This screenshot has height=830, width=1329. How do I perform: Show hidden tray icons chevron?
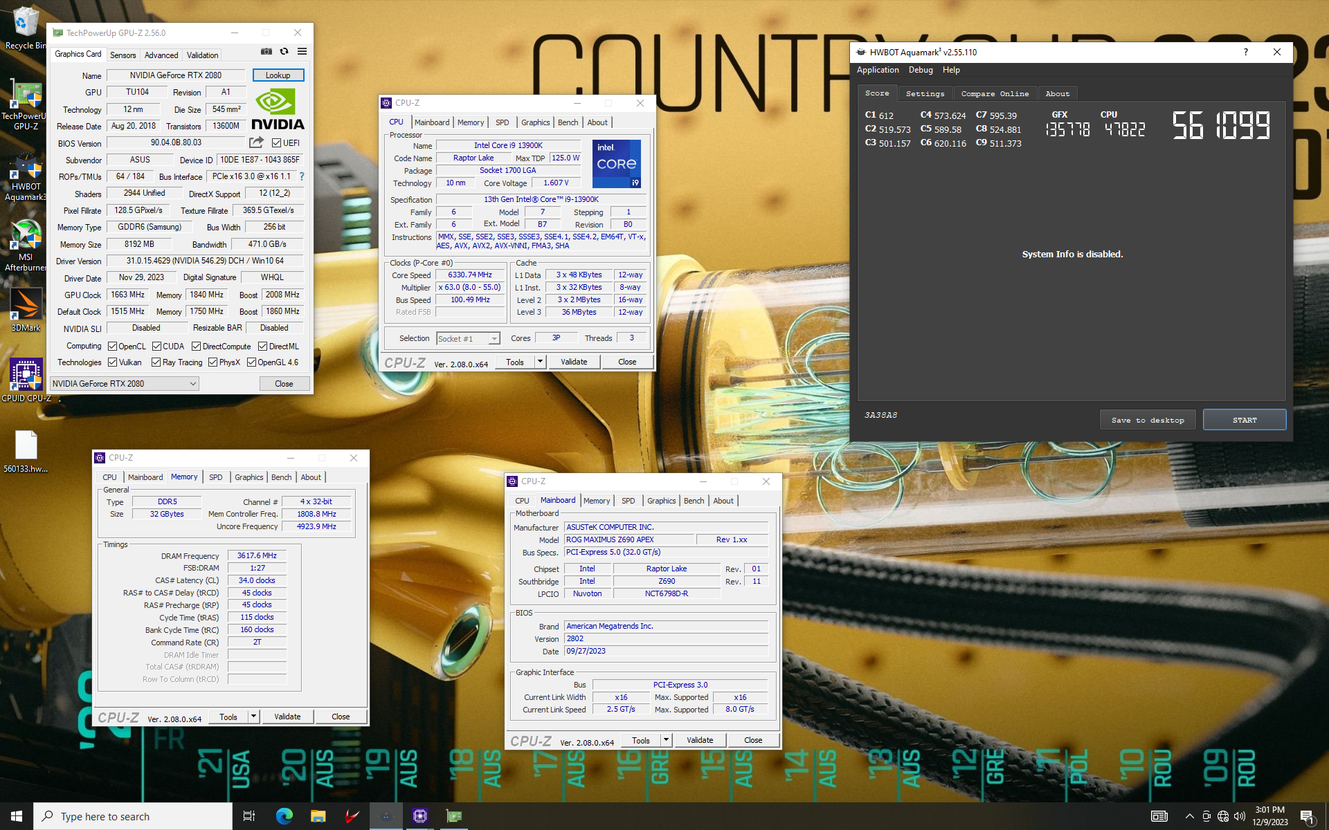(1189, 816)
